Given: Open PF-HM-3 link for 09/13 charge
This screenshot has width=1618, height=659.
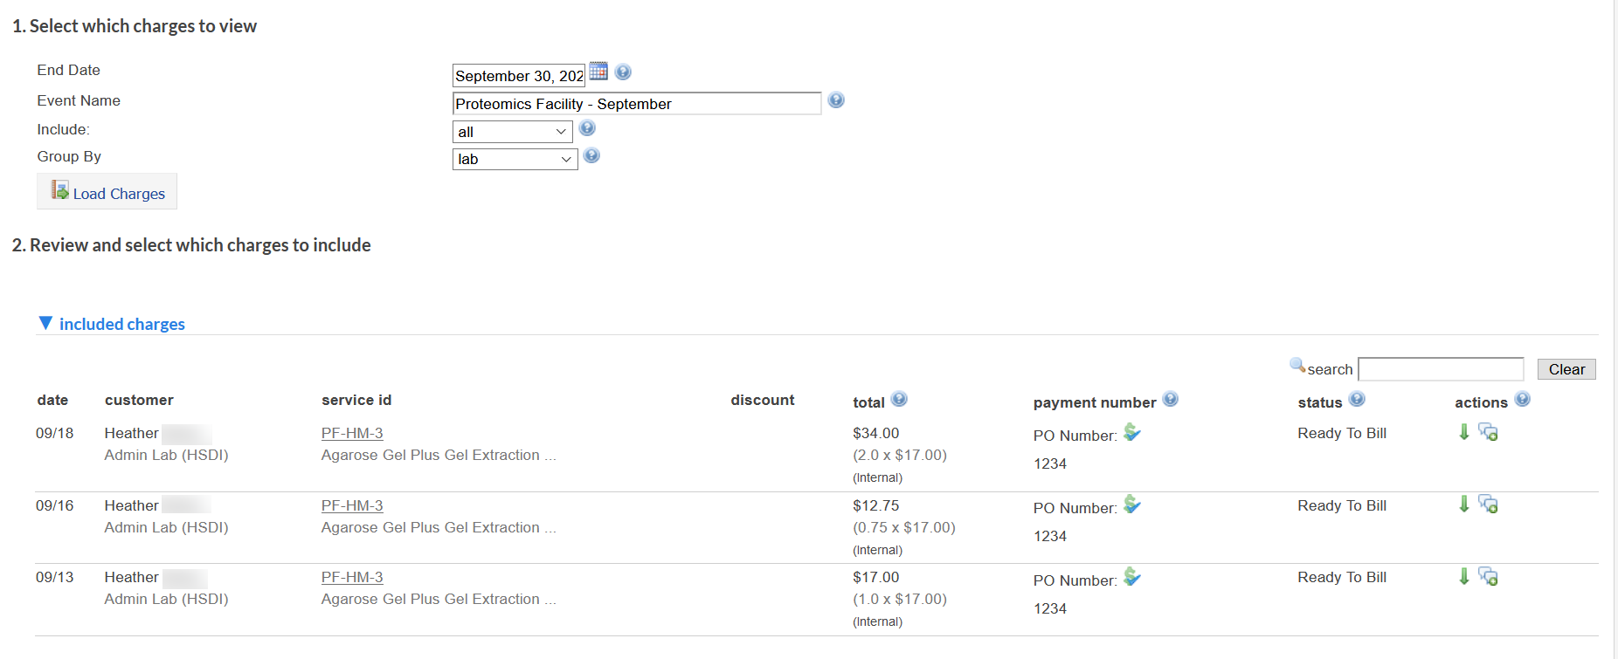Looking at the screenshot, I should coord(352,577).
